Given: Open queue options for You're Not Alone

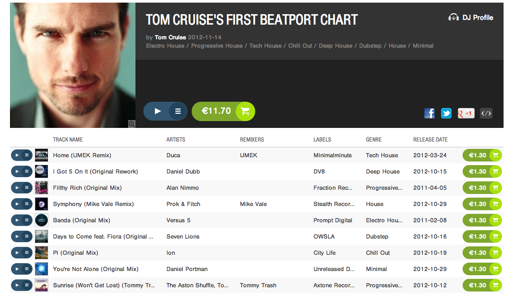Looking at the screenshot, I should 27,269.
